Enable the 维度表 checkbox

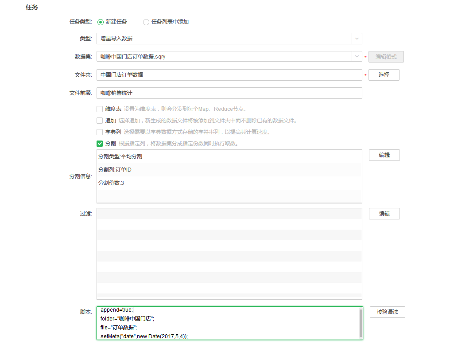(x=100, y=109)
